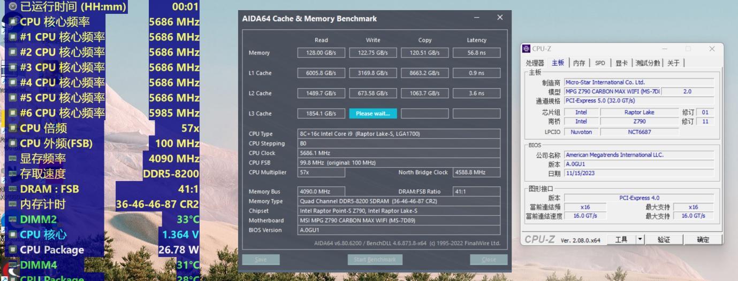The width and height of the screenshot is (738, 281).
Task: Click the CPU-Z 通道規格 PCI-Express 5.0 field
Action: (639, 100)
